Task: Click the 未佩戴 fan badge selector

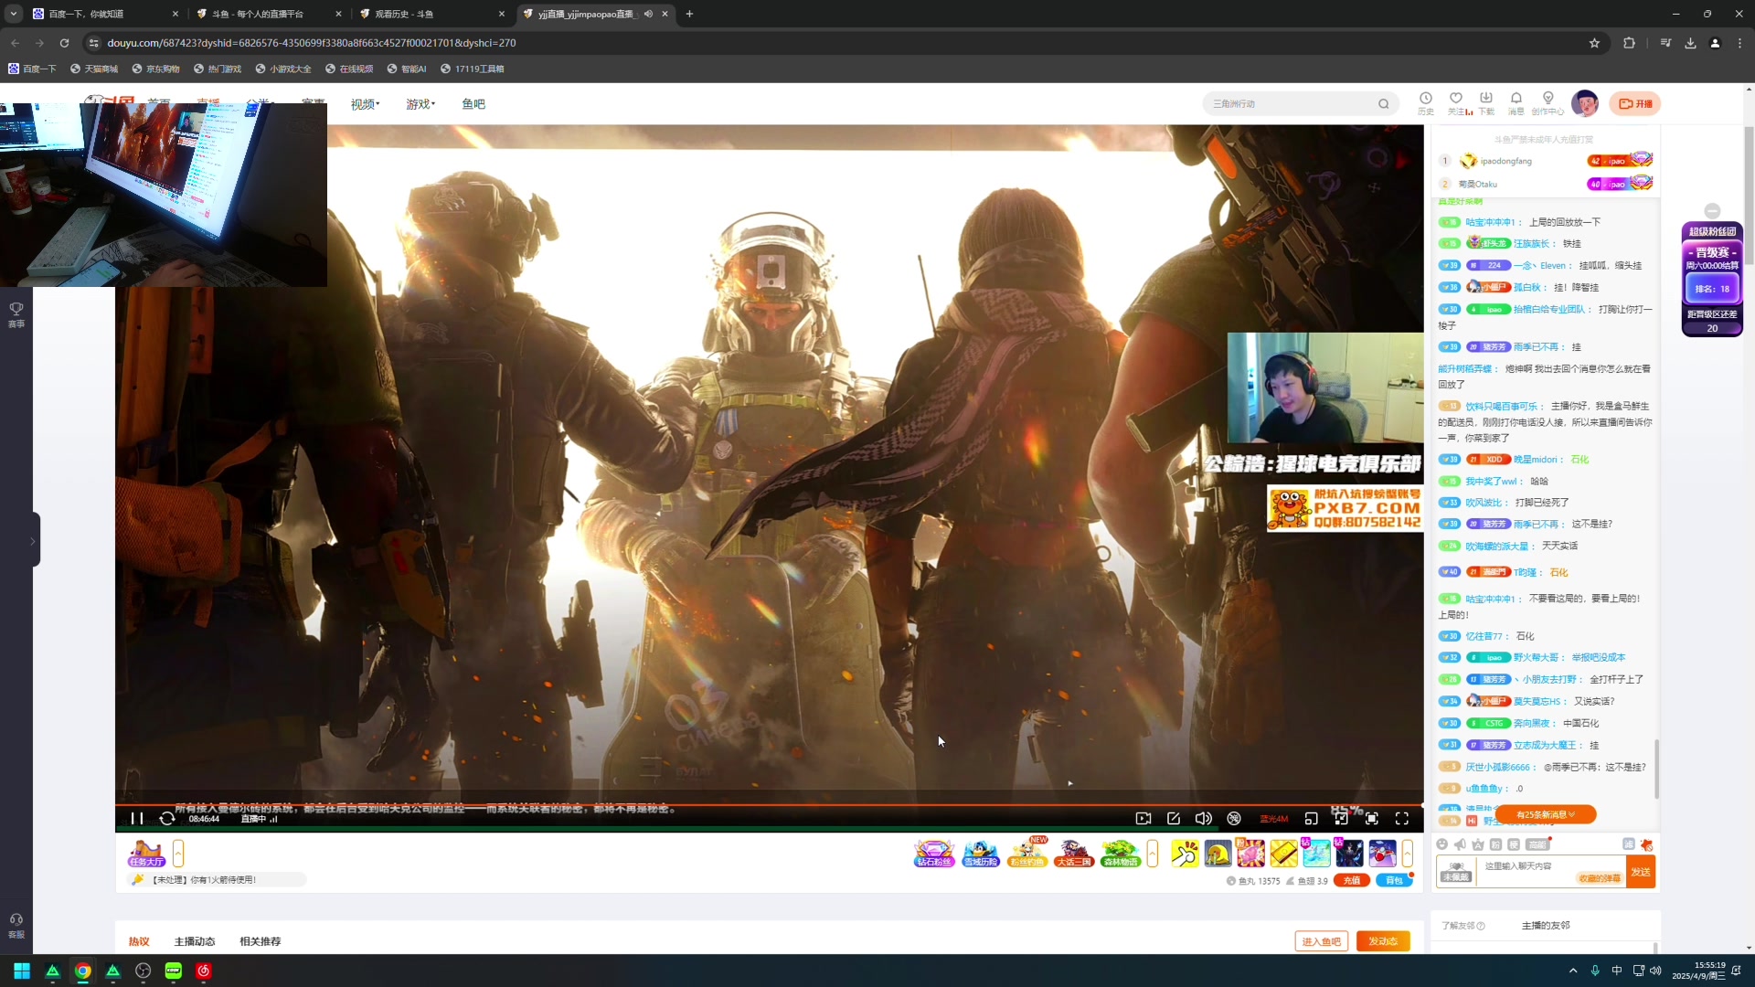Action: pos(1456,872)
